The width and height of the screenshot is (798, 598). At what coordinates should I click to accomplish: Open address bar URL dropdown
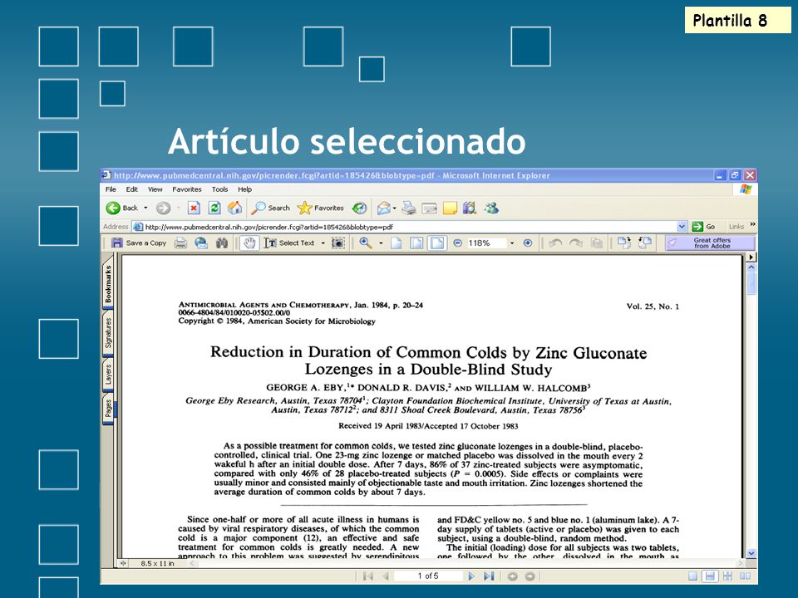click(x=682, y=227)
